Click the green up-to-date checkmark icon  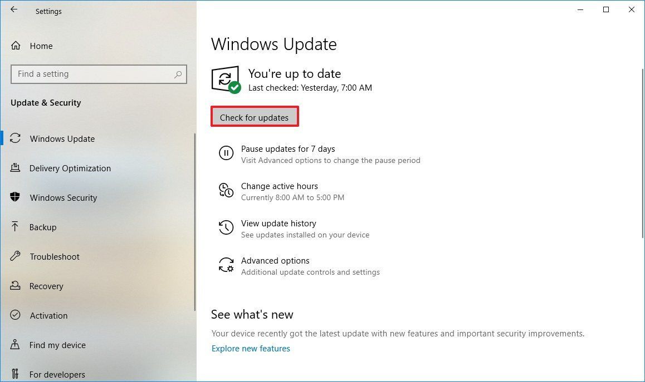click(x=234, y=87)
